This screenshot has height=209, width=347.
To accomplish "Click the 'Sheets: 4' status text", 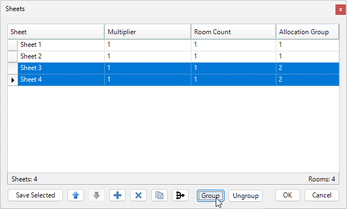I will (x=24, y=179).
